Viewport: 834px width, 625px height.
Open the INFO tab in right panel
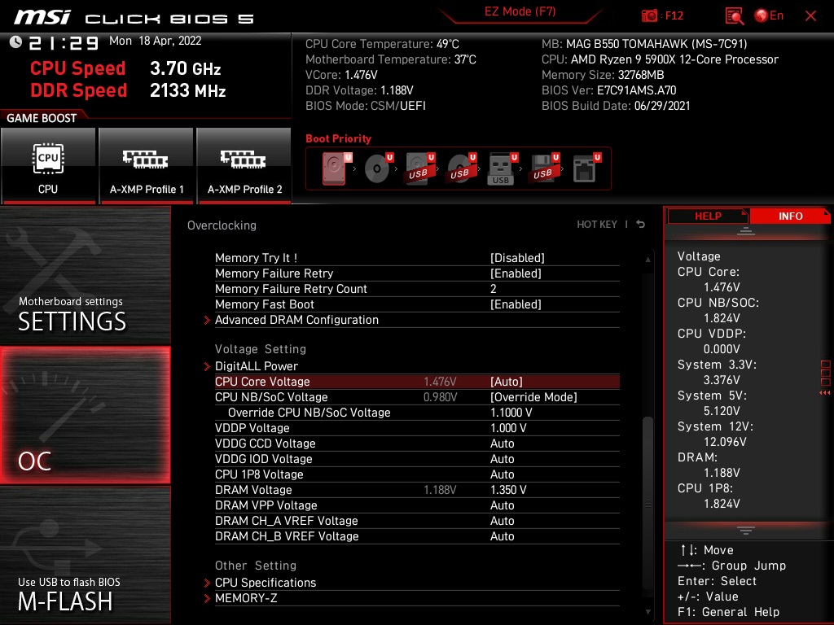coord(790,216)
